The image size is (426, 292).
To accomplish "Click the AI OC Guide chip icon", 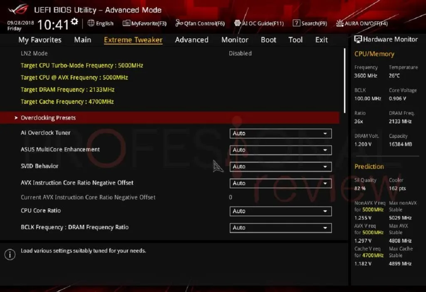I will (x=238, y=23).
